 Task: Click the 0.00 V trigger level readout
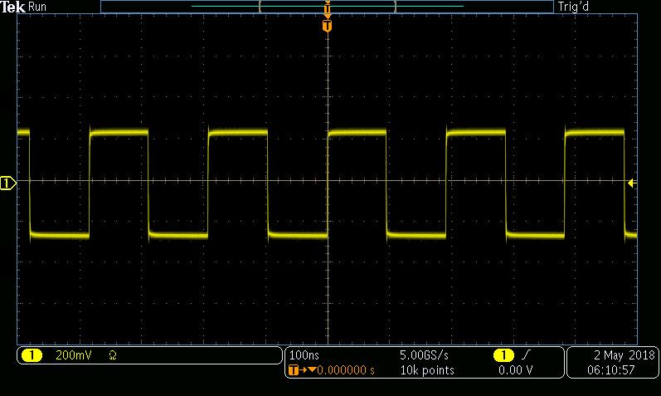pos(515,370)
